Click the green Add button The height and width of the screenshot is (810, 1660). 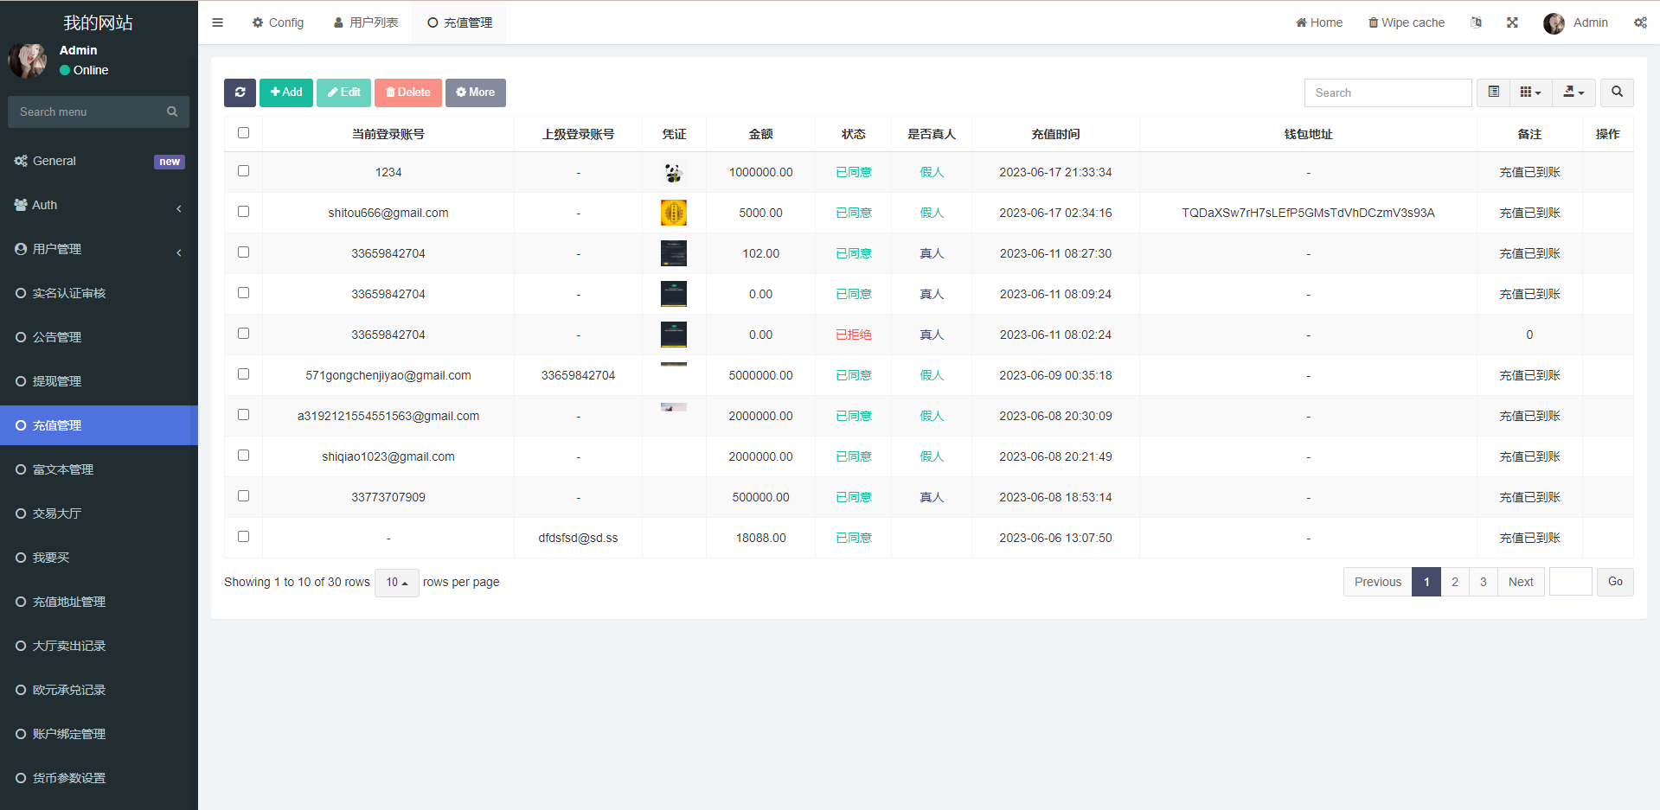coord(286,92)
